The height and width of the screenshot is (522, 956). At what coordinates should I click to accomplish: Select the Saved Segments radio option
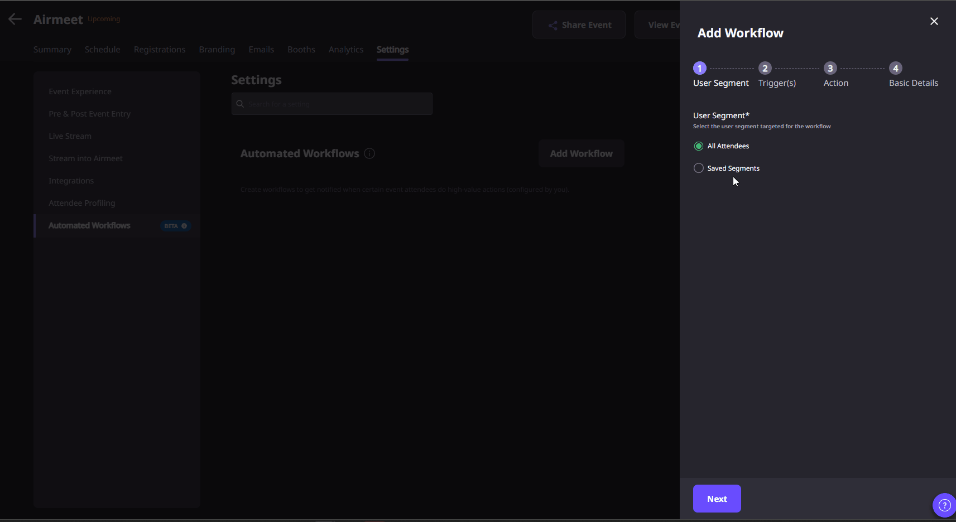[698, 168]
